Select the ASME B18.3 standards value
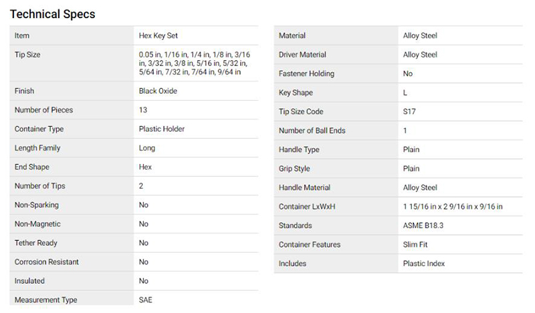Screen dimensions: 535x313 (424, 226)
